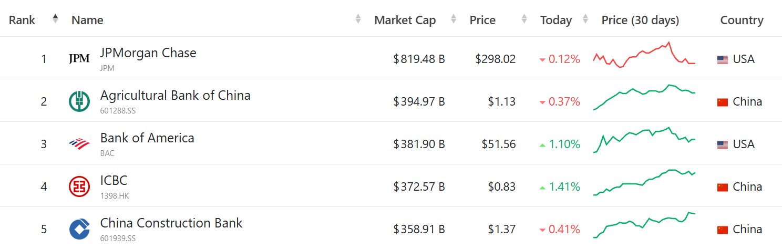Click the Country column header

(x=742, y=20)
